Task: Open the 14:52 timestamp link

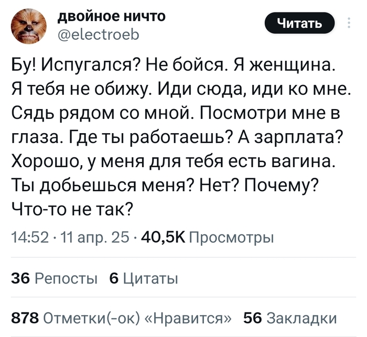Action: click(x=30, y=238)
